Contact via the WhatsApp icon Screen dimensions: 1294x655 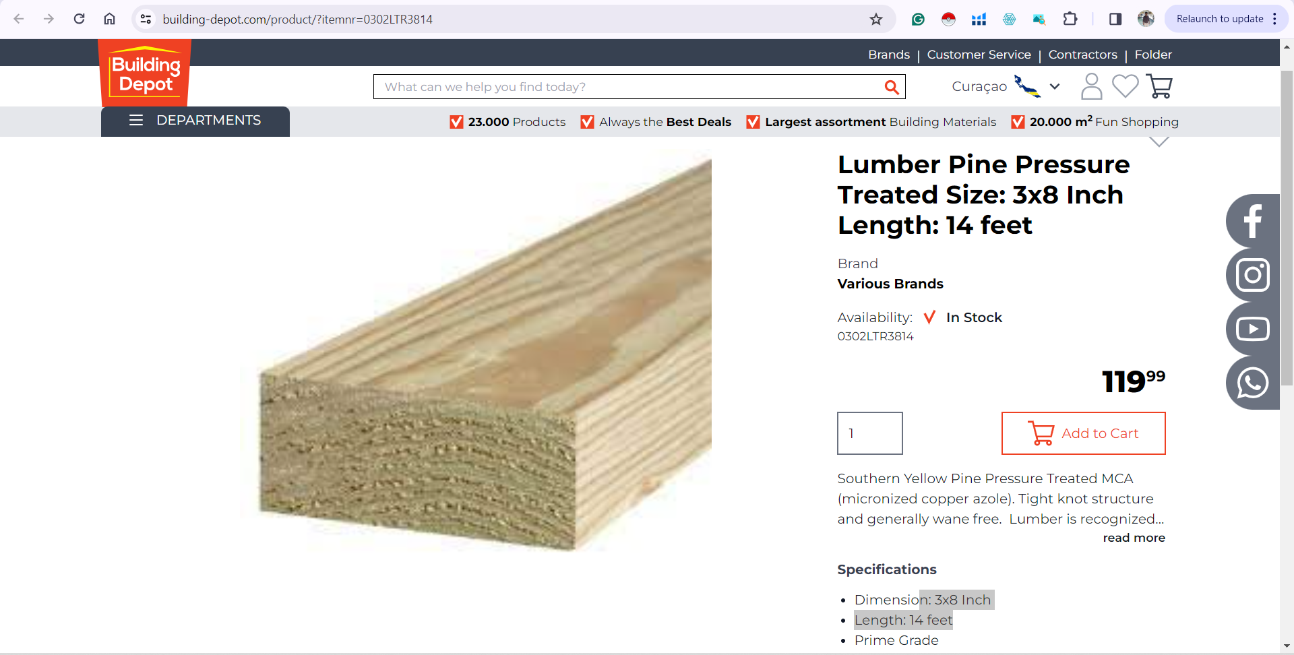pos(1252,383)
